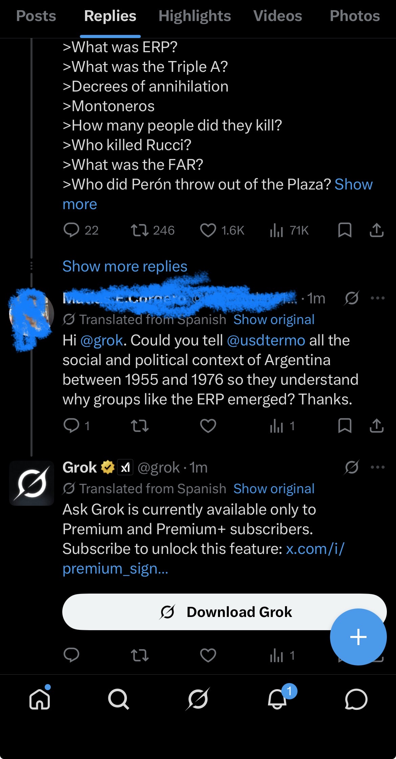
Task: Show original Spanish of Grok's reply
Action: tap(274, 489)
